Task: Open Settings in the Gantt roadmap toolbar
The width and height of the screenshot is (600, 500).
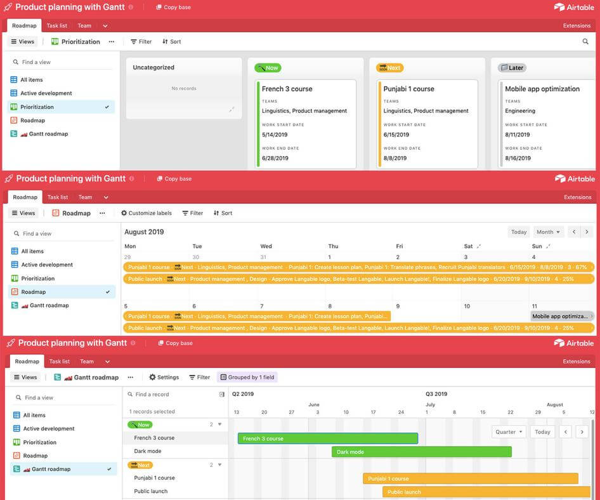Action: coord(163,376)
